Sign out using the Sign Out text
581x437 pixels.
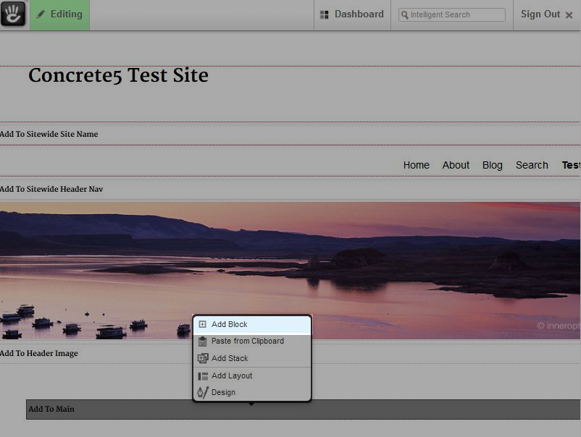[x=540, y=14]
